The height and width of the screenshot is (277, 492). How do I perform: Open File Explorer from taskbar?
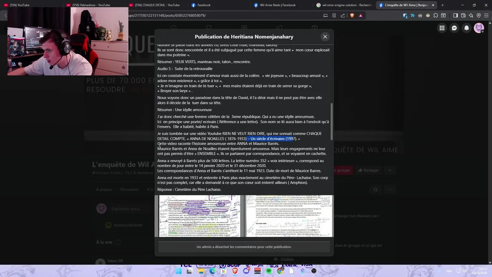pos(201,271)
